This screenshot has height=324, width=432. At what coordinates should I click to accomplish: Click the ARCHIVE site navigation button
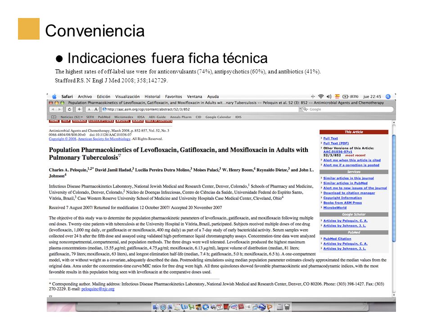pos(122,121)
